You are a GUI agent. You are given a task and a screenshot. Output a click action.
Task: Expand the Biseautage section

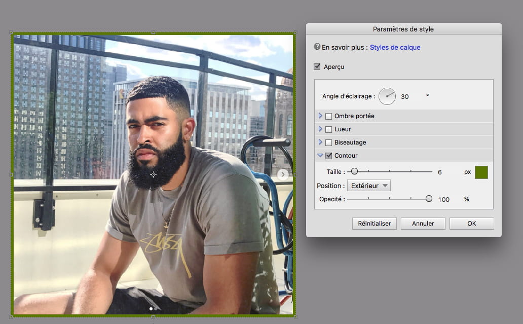(x=320, y=142)
